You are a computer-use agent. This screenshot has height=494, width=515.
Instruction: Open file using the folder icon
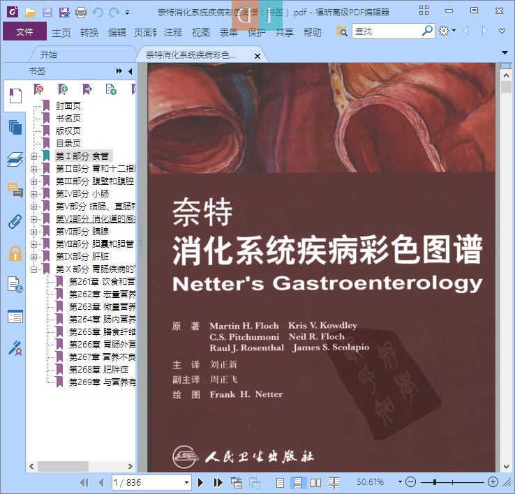(30, 13)
